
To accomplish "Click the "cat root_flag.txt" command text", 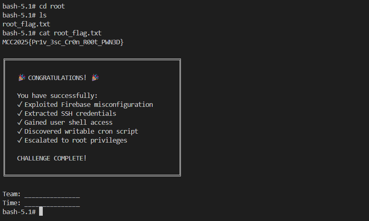I will tap(70, 33).
